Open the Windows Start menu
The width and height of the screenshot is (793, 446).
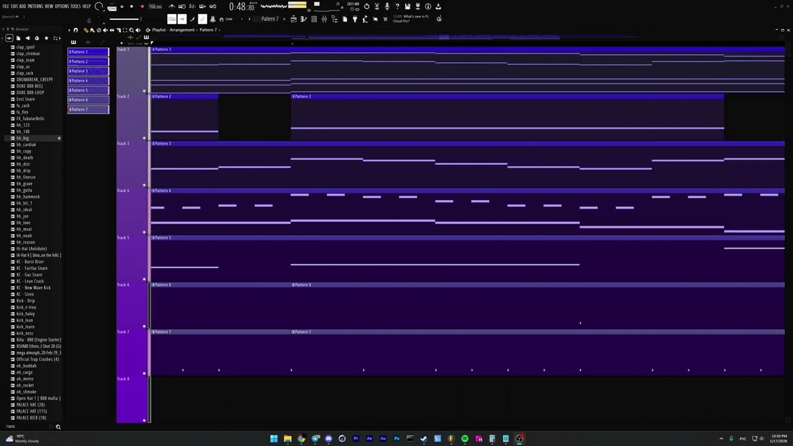(x=274, y=439)
